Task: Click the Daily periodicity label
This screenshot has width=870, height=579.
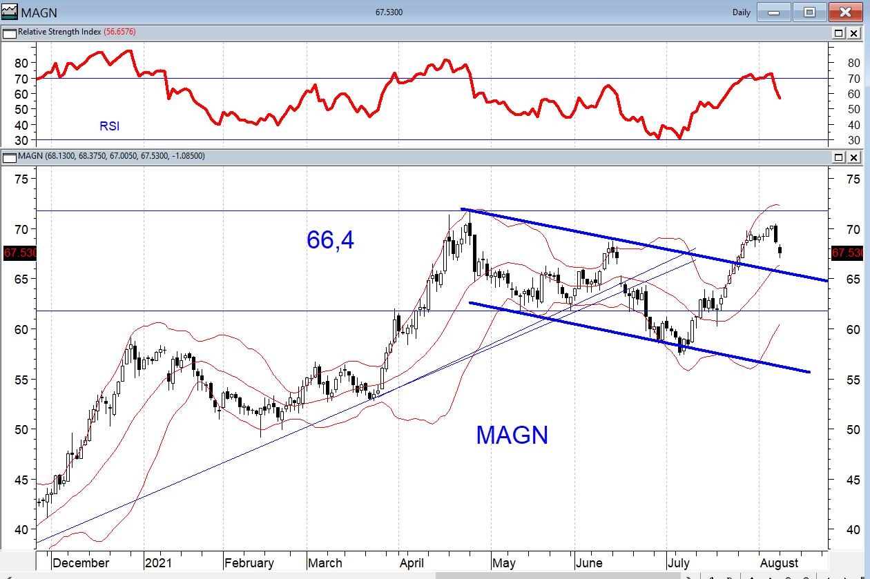Action: coord(740,12)
